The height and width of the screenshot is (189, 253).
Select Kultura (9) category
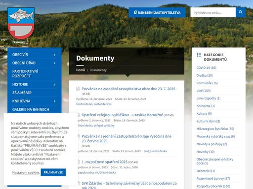[x=204, y=114]
